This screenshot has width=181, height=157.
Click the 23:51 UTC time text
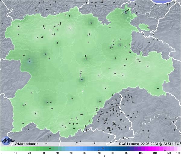[x=171, y=144]
